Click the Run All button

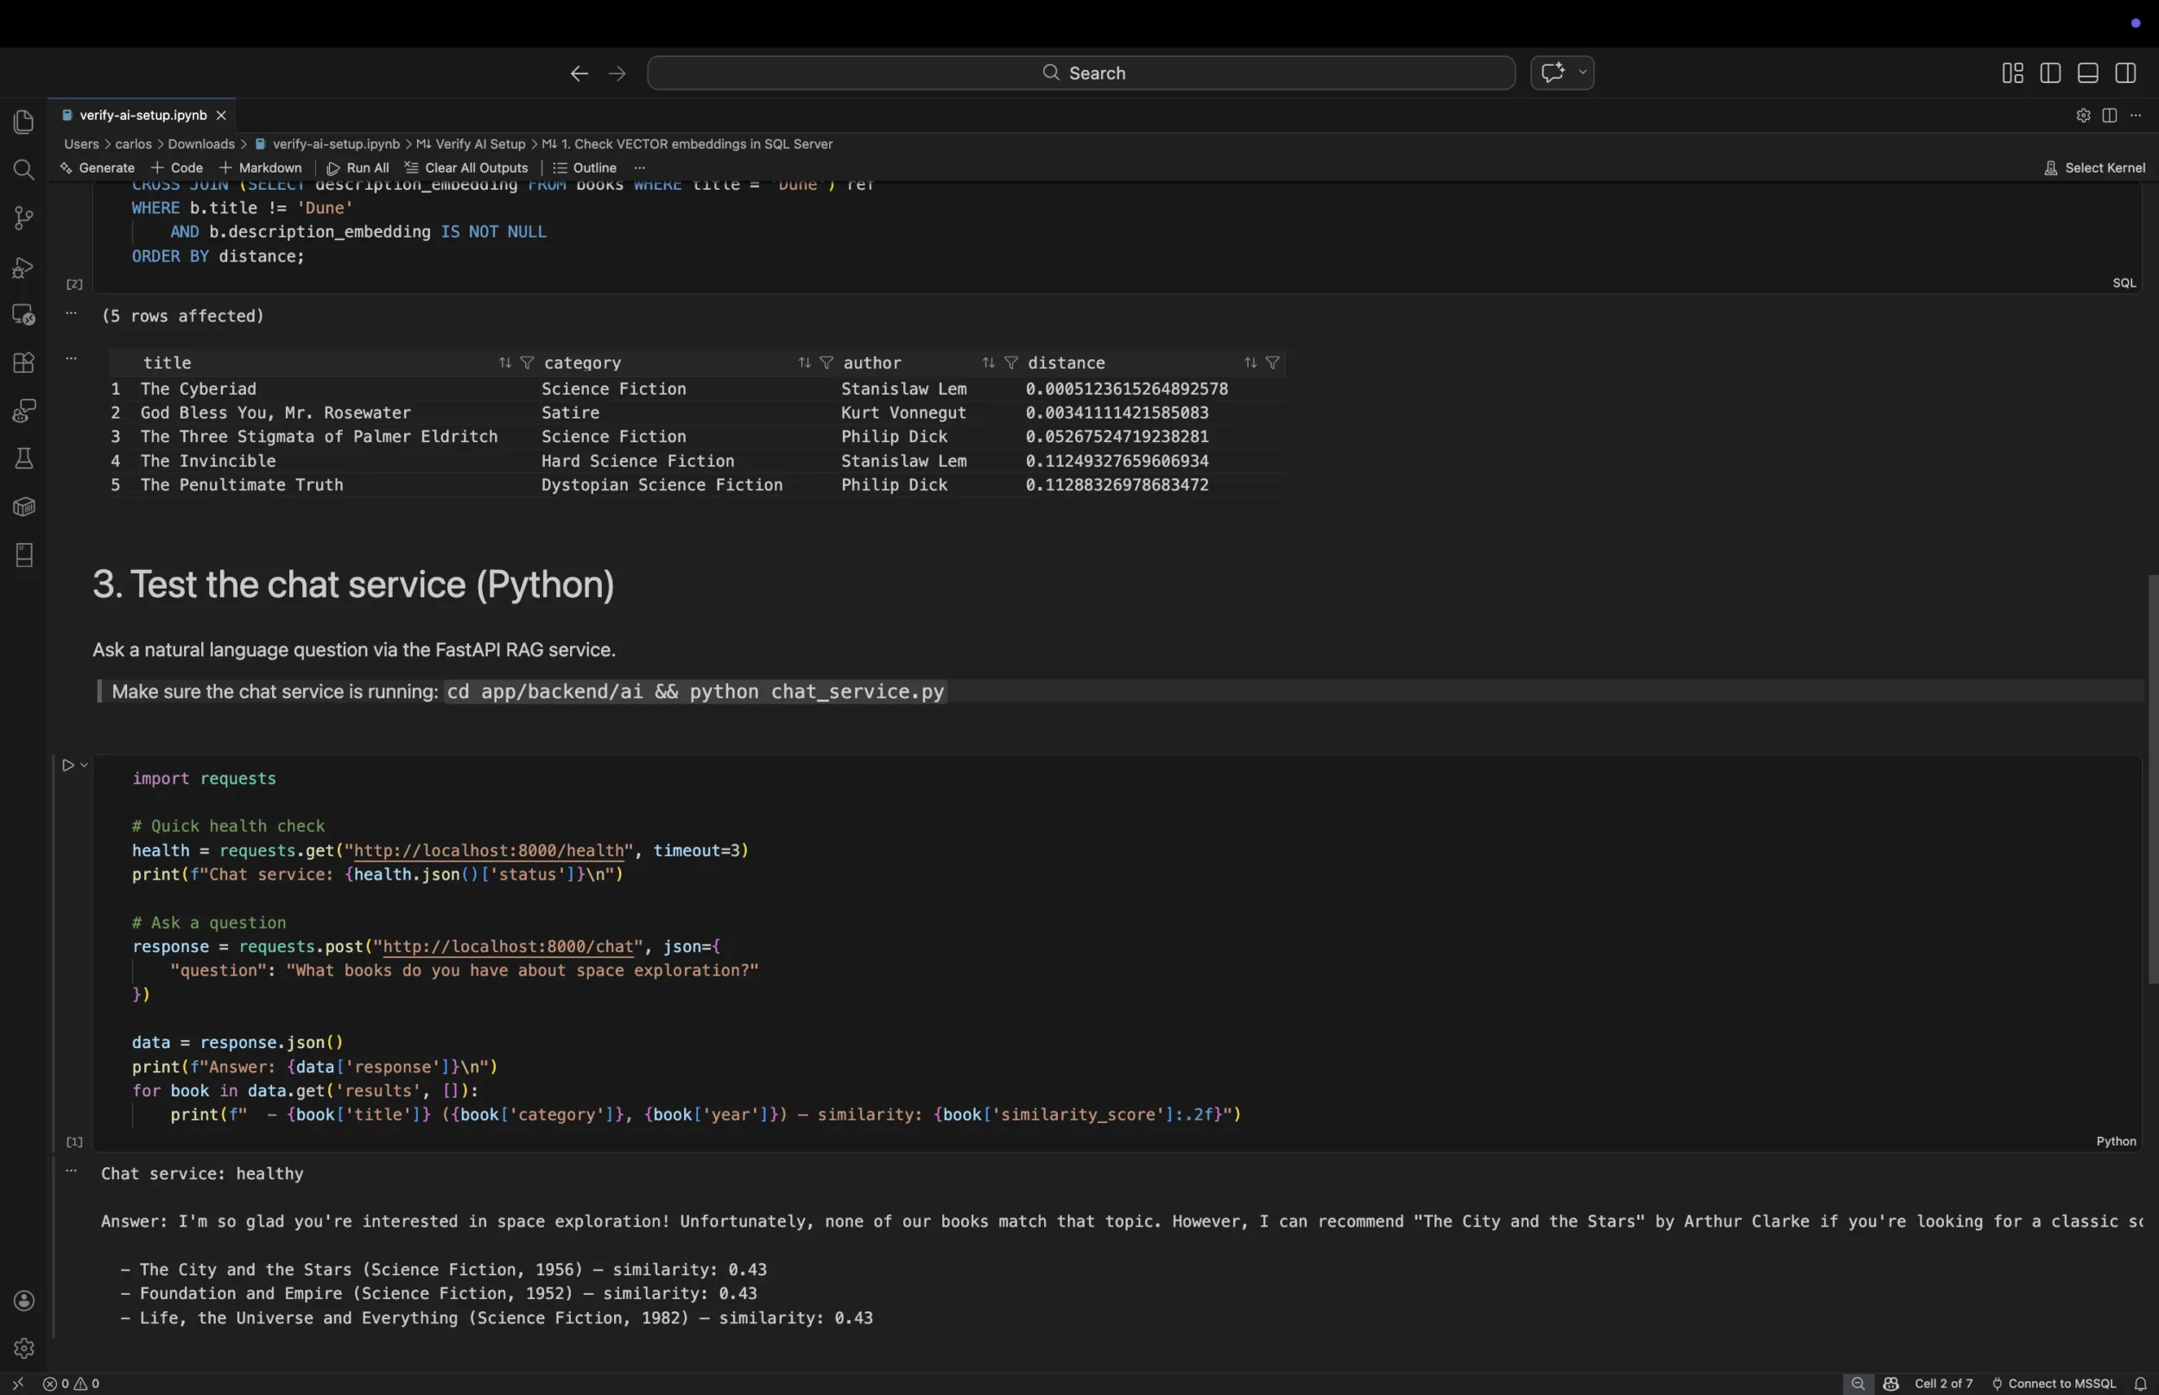pos(358,167)
